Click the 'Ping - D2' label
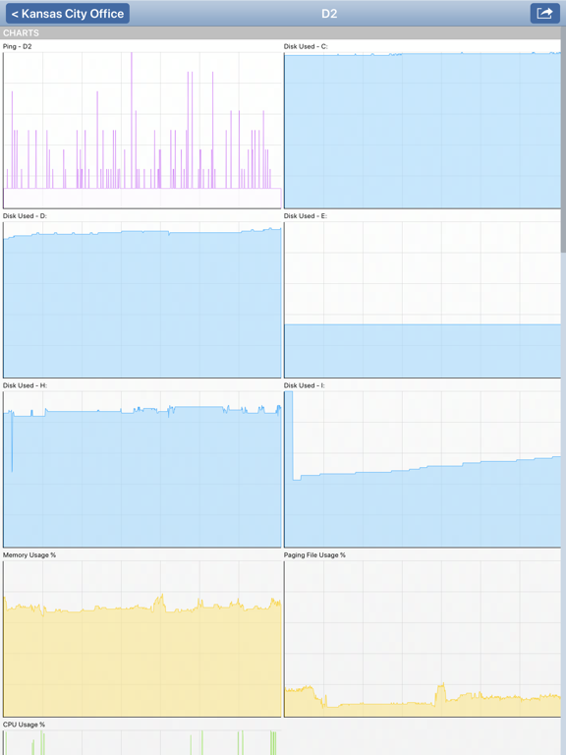Screen dimensions: 566x755 point(18,46)
